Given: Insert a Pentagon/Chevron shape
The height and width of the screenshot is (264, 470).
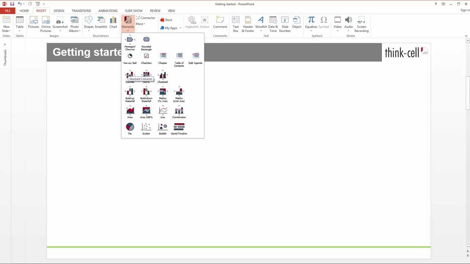Looking at the screenshot, I should pyautogui.click(x=130, y=41).
